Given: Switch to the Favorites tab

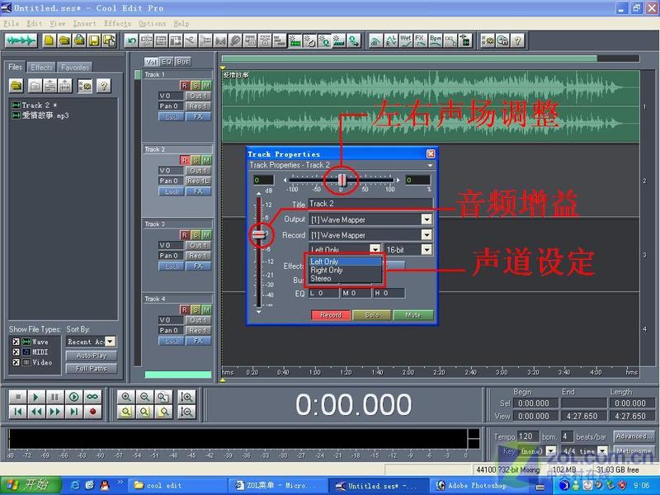Looking at the screenshot, I should tap(75, 68).
